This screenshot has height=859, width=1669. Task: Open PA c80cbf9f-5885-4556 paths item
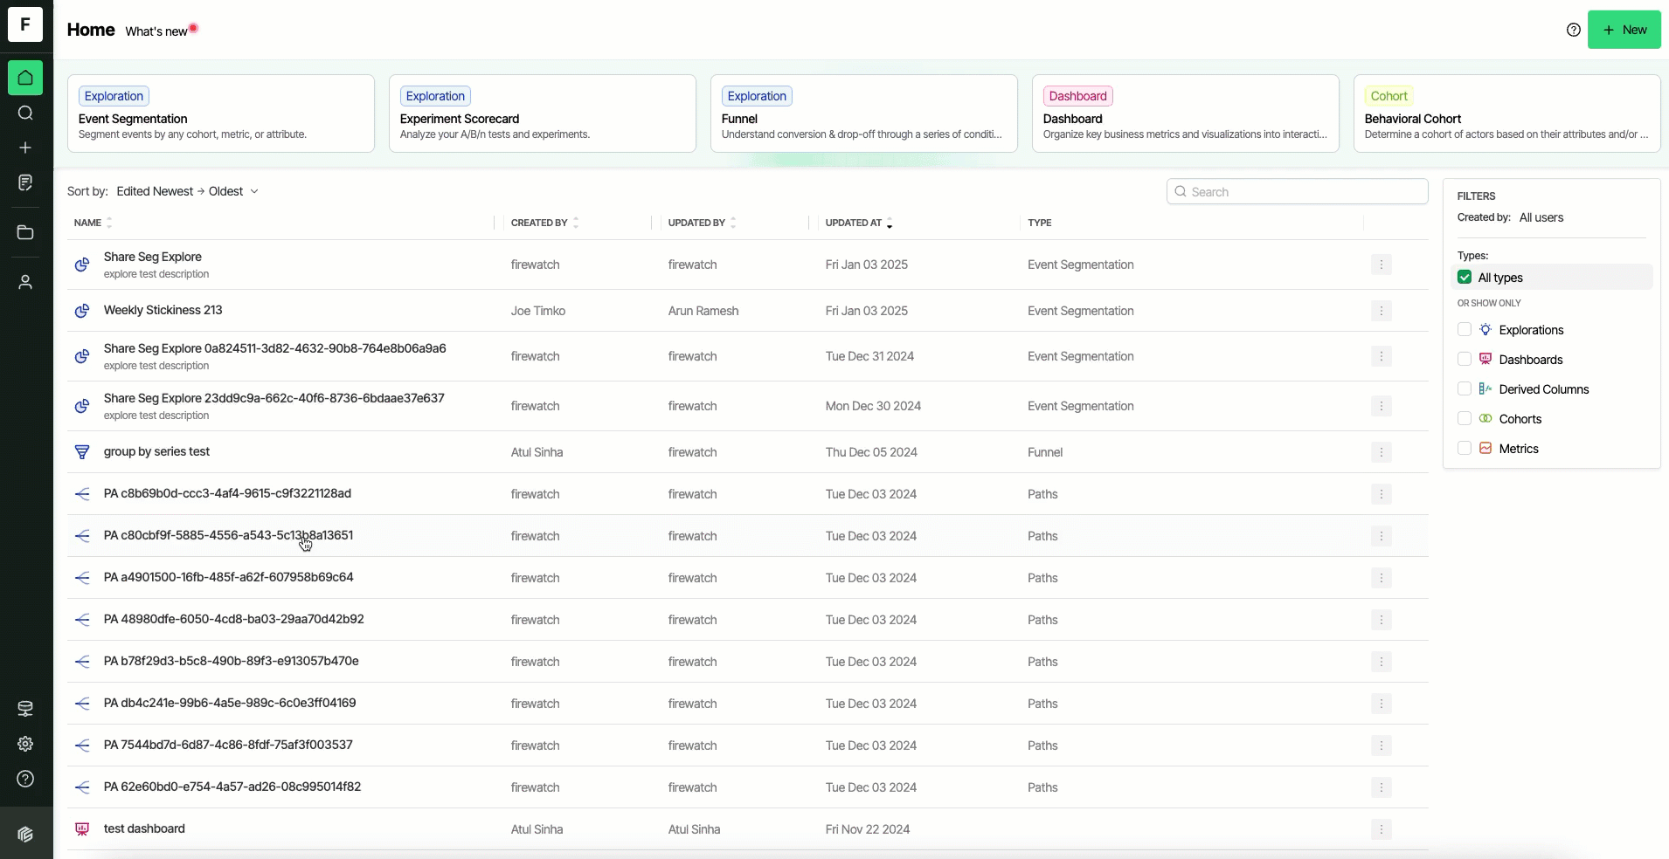[228, 535]
